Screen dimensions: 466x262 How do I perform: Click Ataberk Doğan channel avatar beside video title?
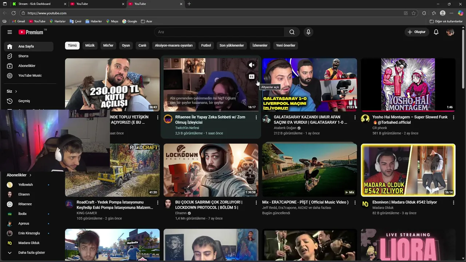[266, 119]
